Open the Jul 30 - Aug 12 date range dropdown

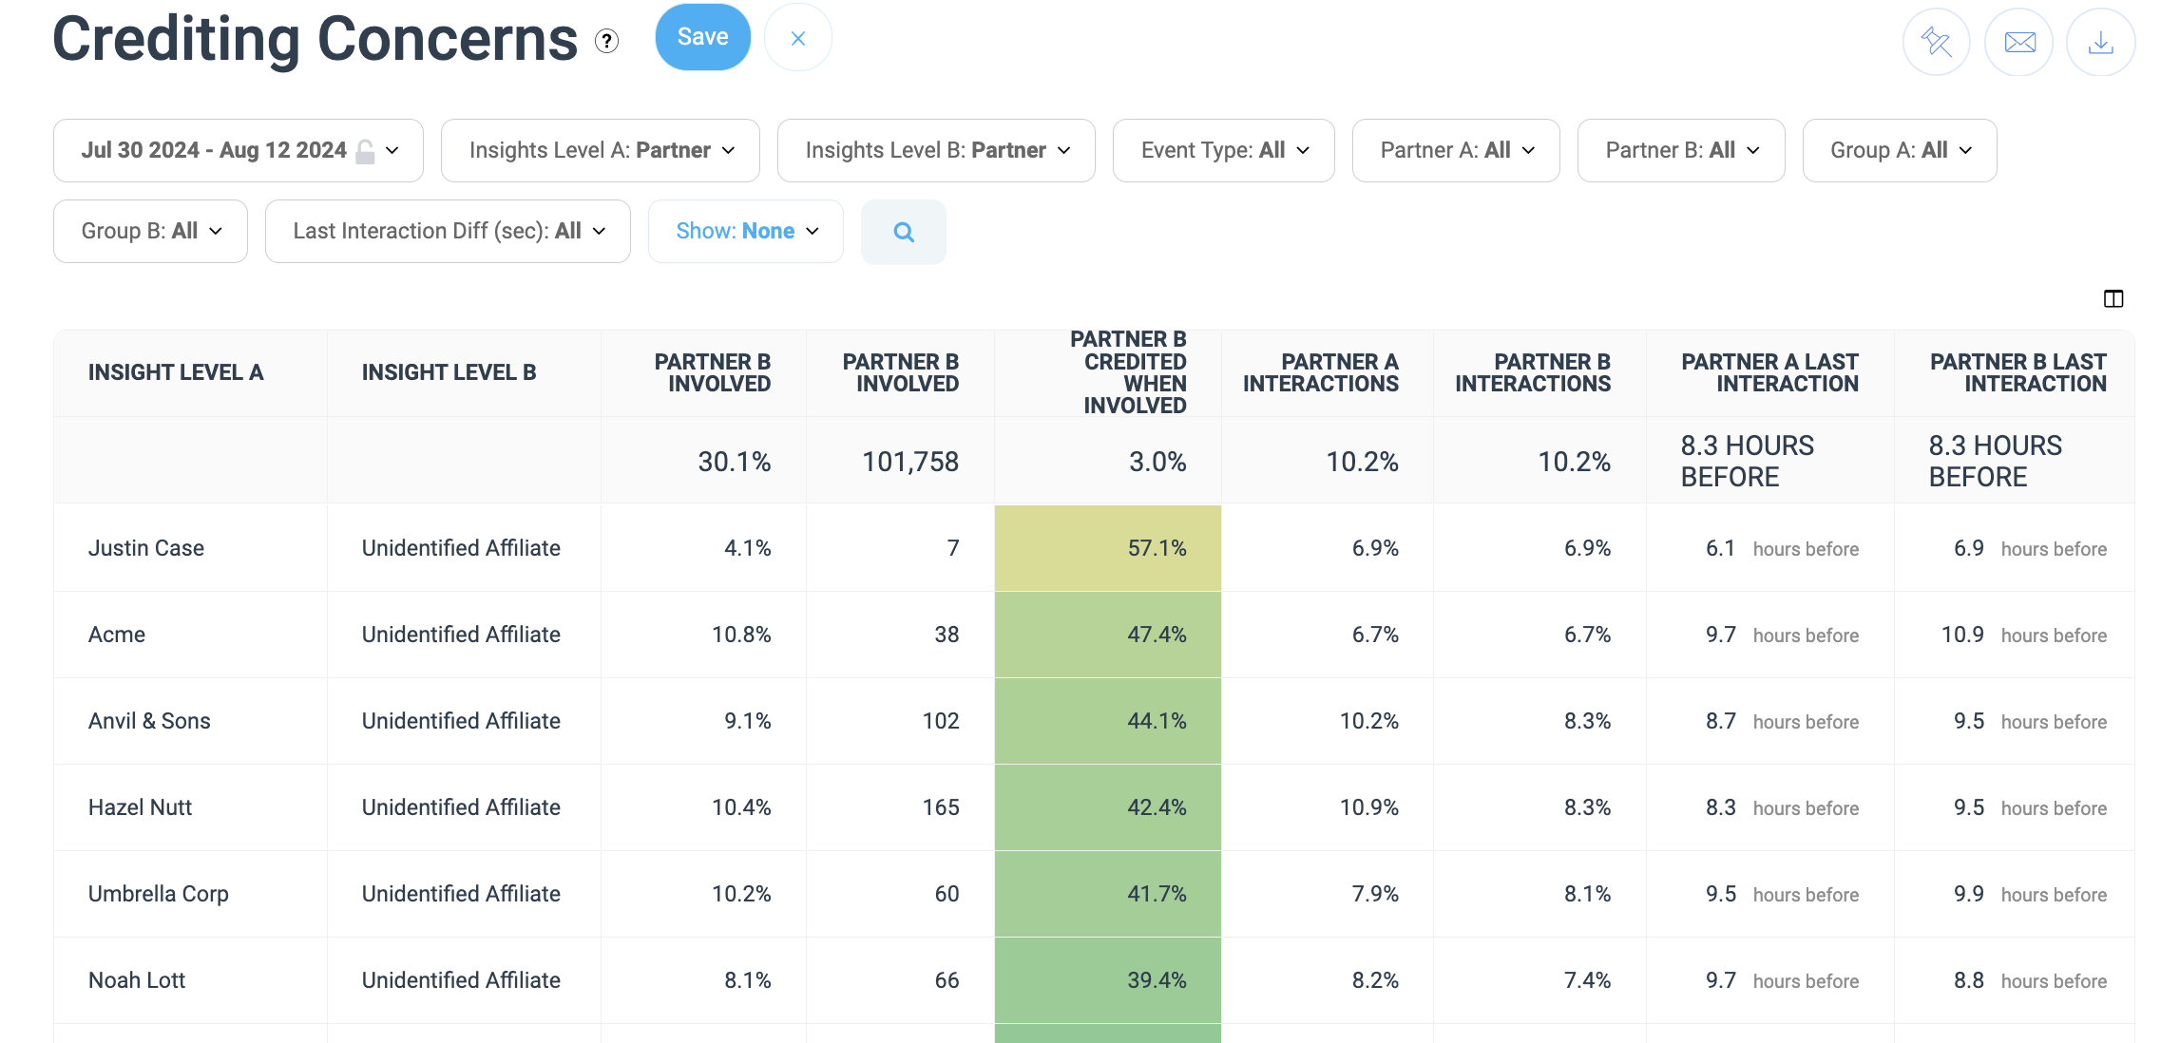click(239, 150)
